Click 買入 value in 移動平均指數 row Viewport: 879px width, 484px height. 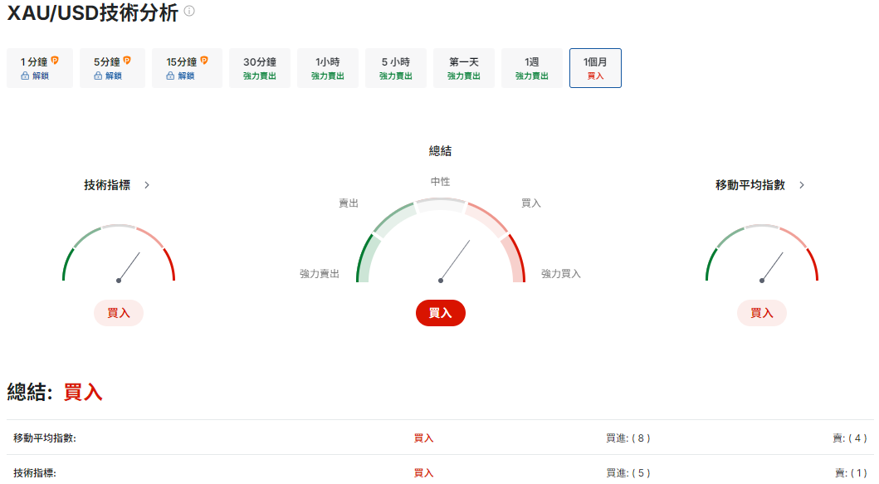pyautogui.click(x=424, y=438)
